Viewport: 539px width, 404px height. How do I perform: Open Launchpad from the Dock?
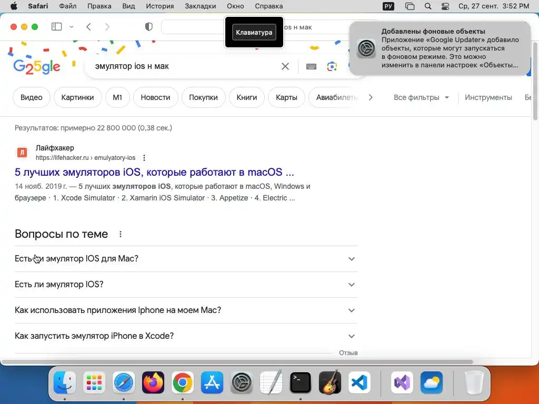(94, 382)
